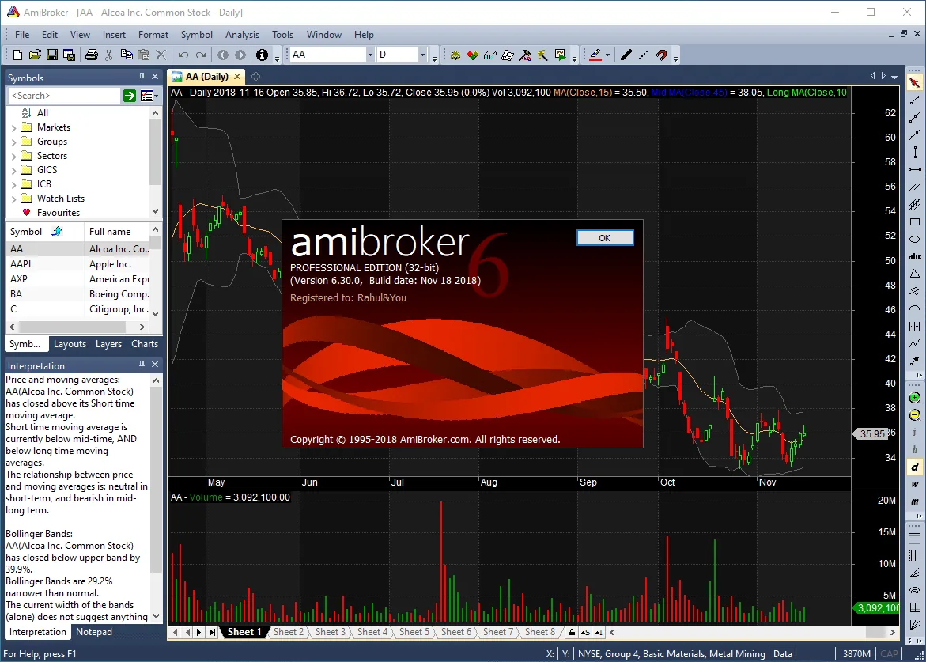
Task: Select the Gann square grid tool
Action: coord(915,607)
